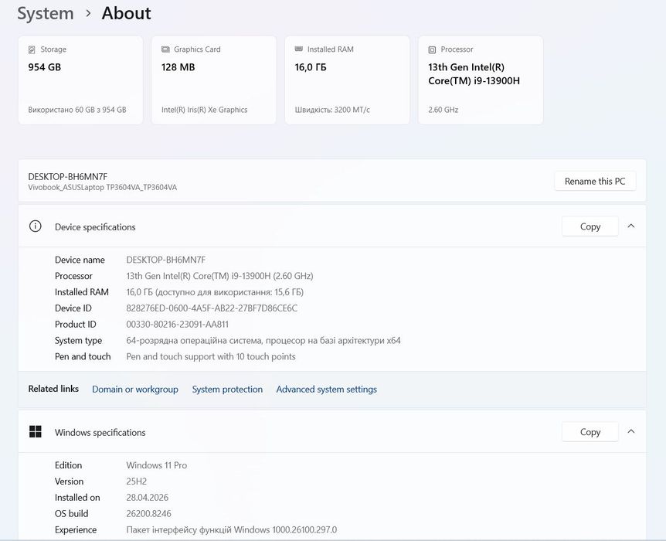The height and width of the screenshot is (541, 666).
Task: Click the Edition value Windows 11 Pro
Action: click(x=156, y=465)
